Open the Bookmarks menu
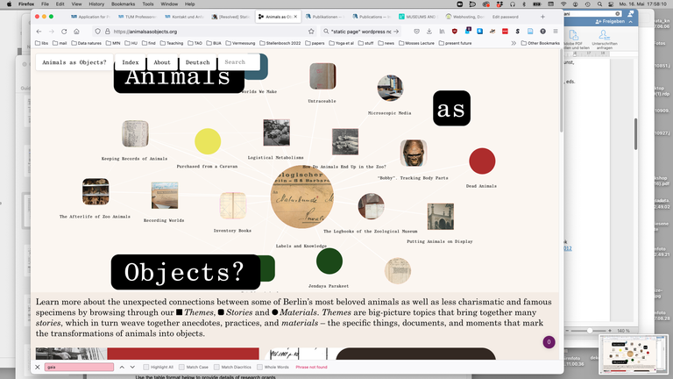 pos(123,4)
